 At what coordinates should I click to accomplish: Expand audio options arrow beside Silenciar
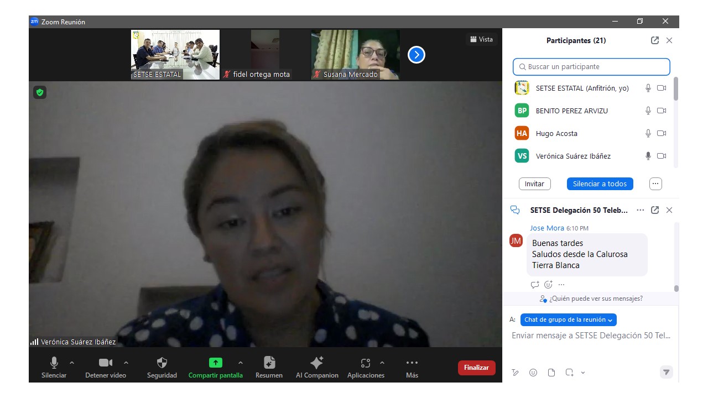(x=71, y=363)
